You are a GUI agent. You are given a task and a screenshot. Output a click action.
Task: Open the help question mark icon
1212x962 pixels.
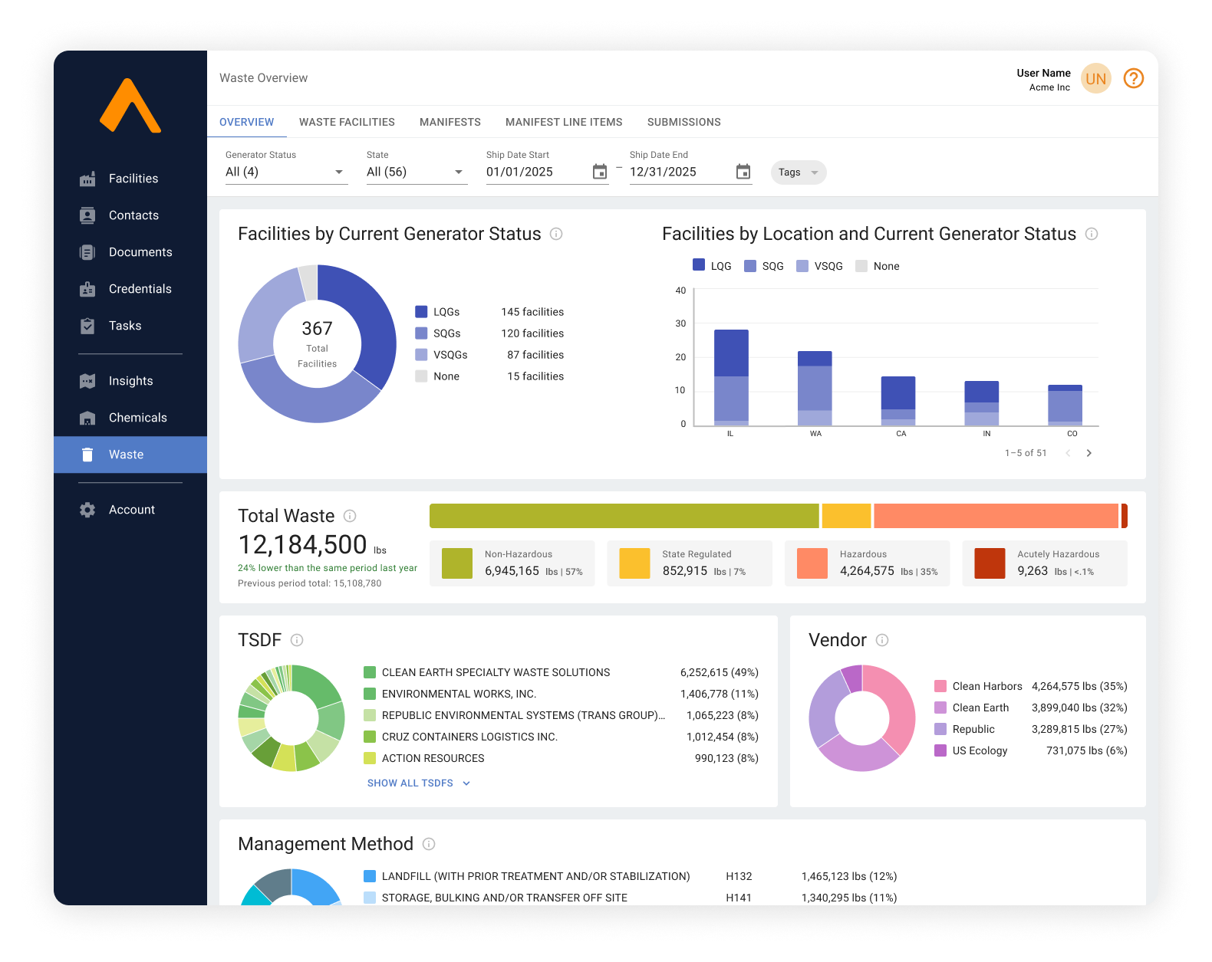coord(1133,78)
